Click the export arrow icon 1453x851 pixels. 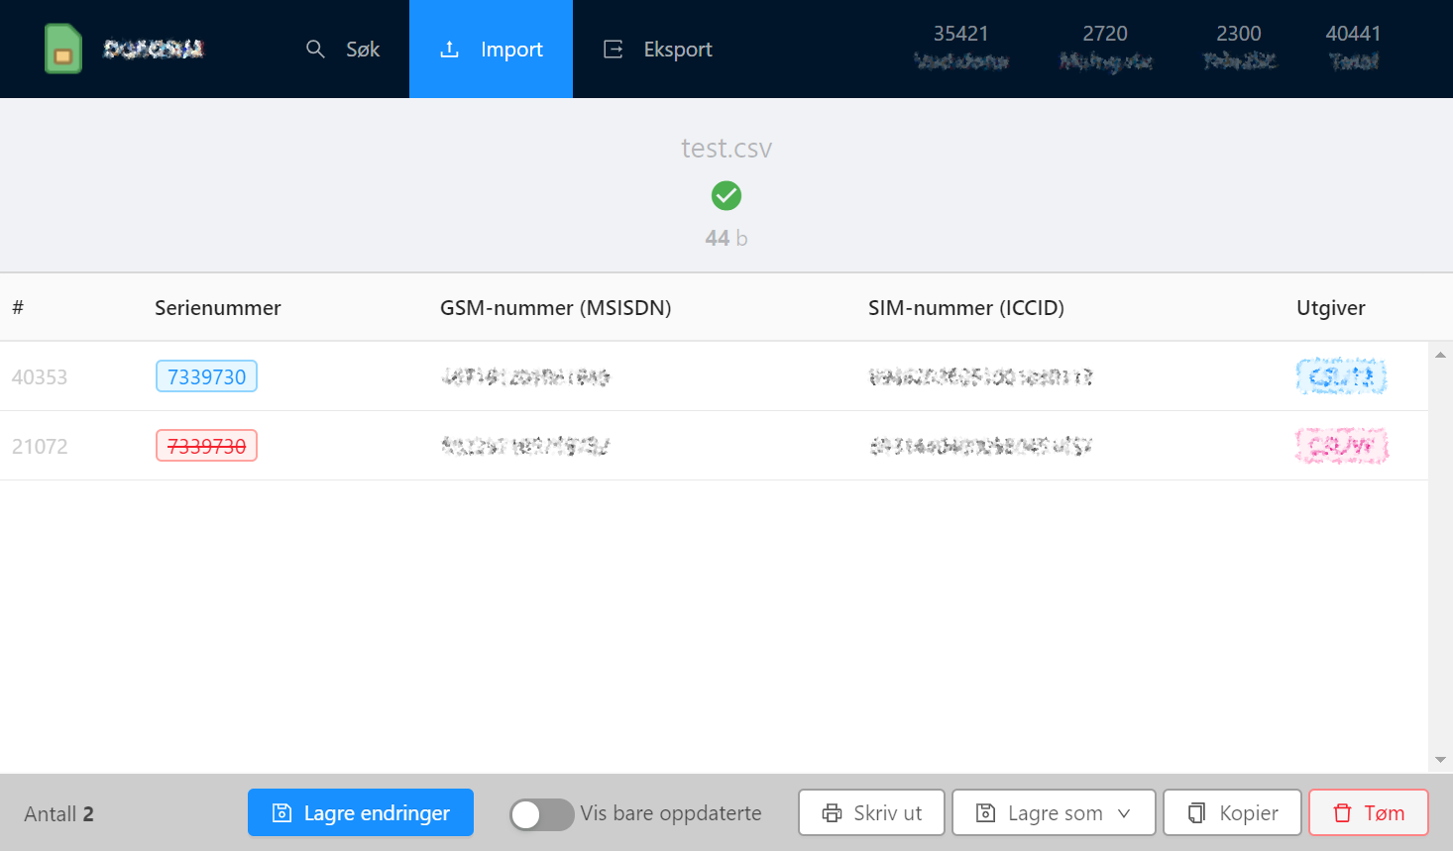pyautogui.click(x=614, y=50)
